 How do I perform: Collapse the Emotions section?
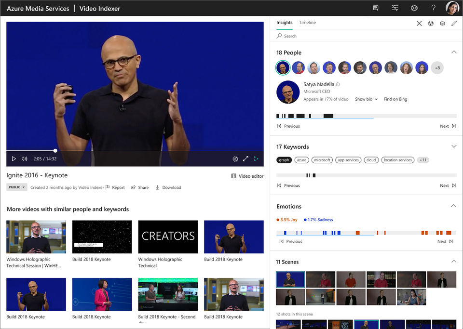[x=453, y=206]
